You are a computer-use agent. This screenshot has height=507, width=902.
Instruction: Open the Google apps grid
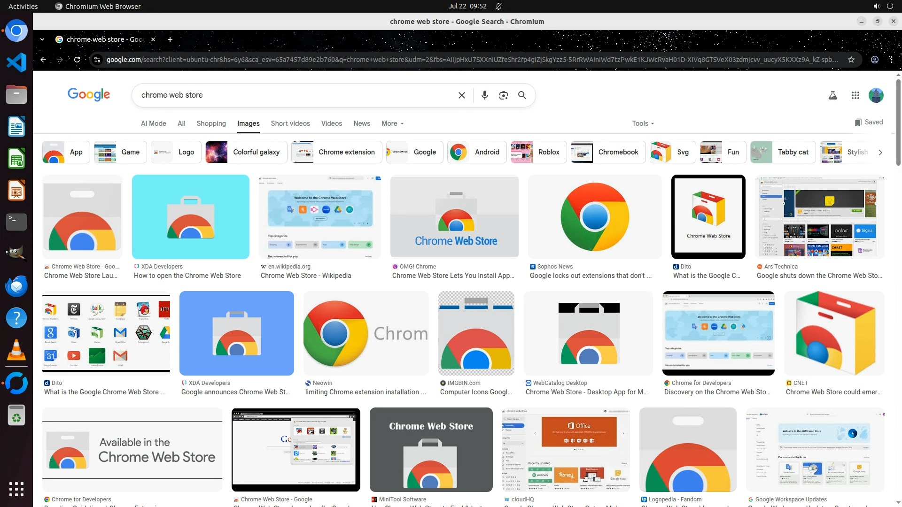coord(855,95)
